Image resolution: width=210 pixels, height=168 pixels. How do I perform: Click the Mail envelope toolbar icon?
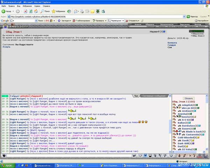[x=76, y=12]
